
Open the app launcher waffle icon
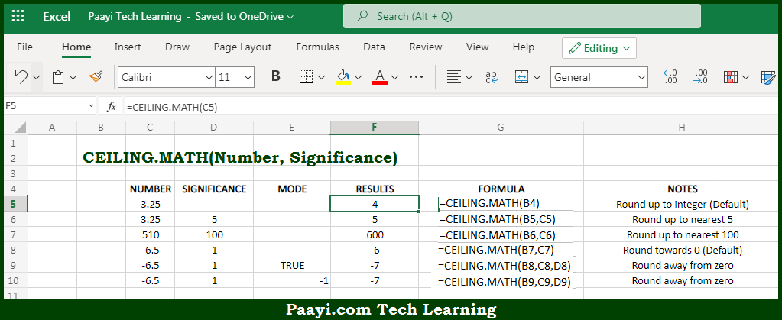tap(18, 16)
